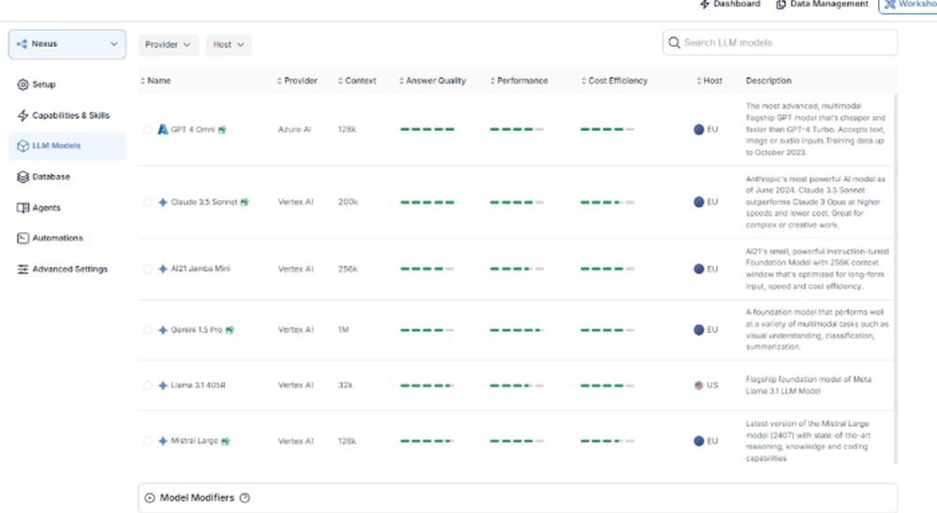Select the Mistral Large radio button
This screenshot has height=513, width=937.
148,441
